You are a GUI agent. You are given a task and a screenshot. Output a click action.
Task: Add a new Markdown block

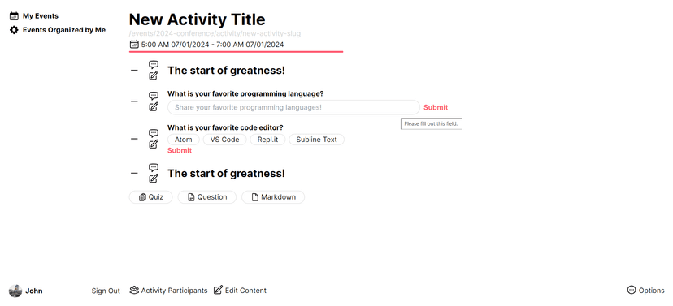(x=273, y=197)
